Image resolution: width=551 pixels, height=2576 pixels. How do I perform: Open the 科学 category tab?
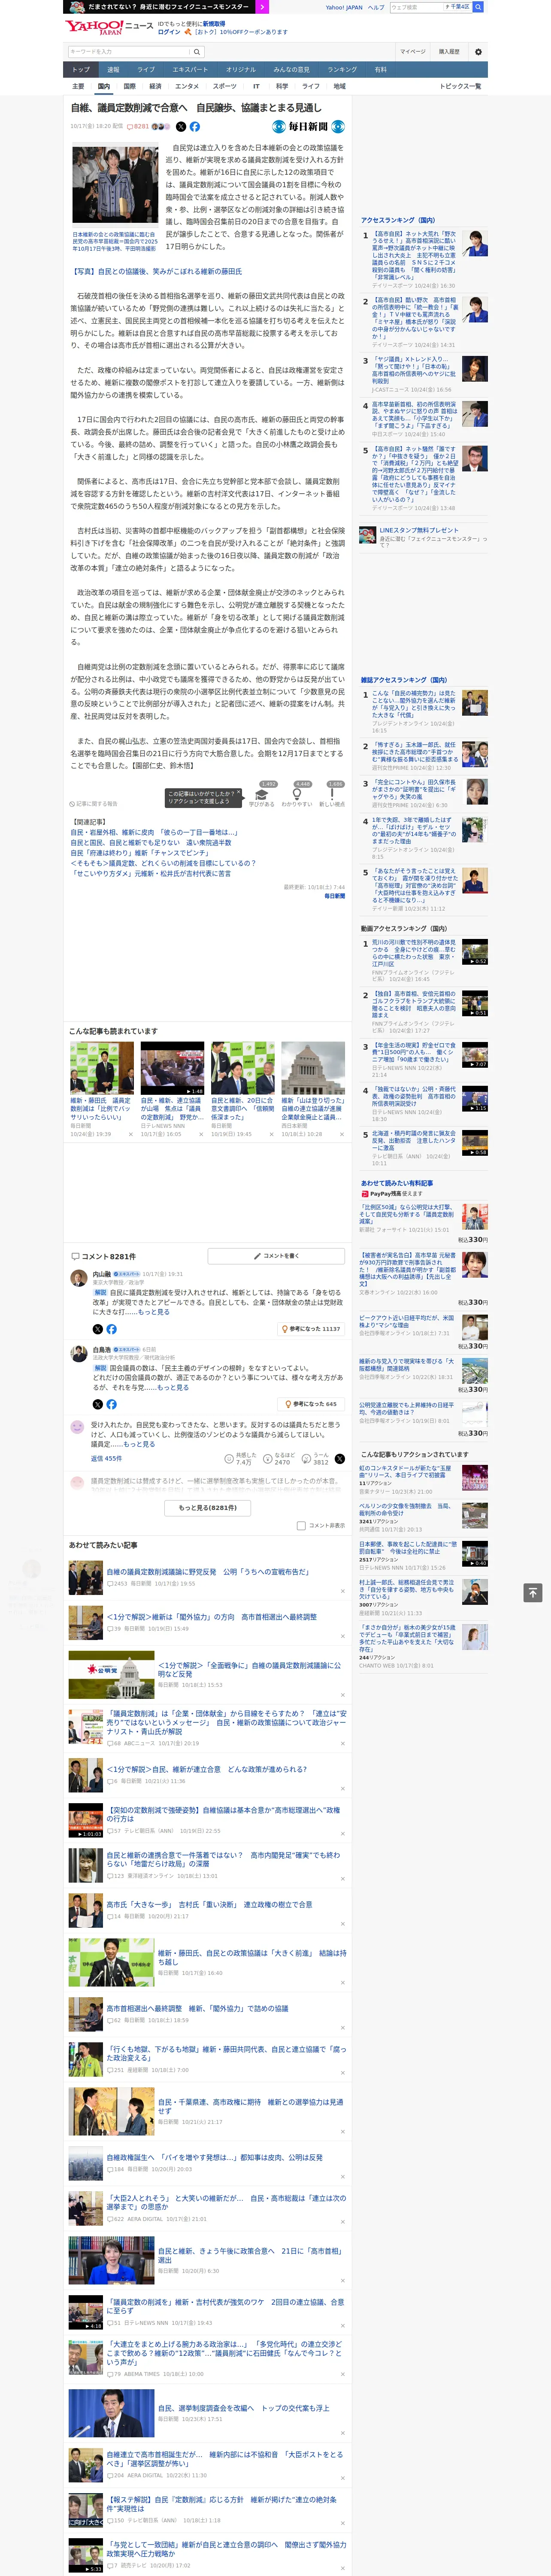282,86
